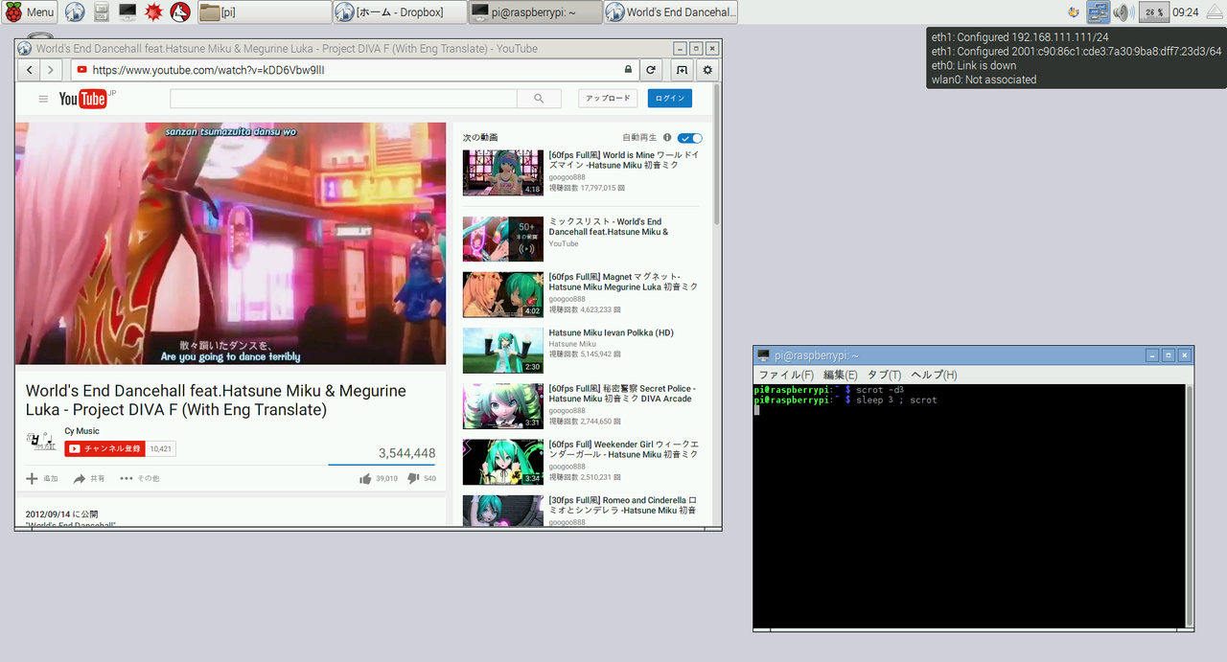Open the 追加 add-to menu
Viewport: 1227px width, 662px height.
[x=41, y=478]
